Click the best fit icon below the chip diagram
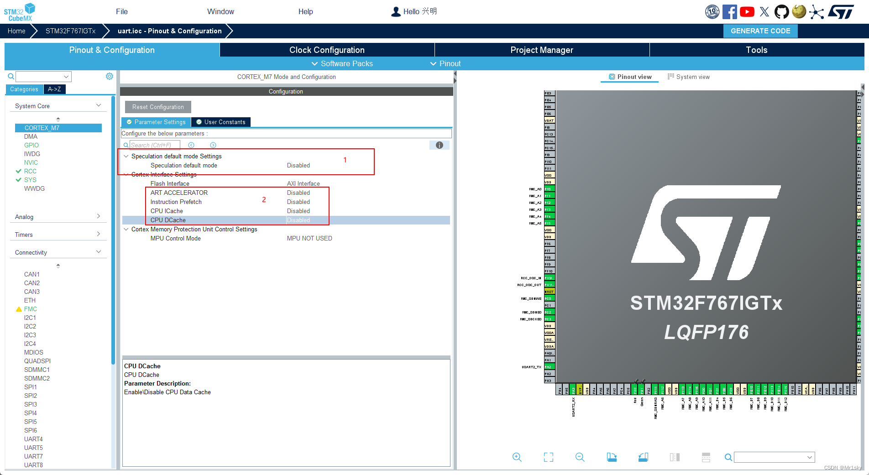This screenshot has height=475, width=869. pyautogui.click(x=548, y=457)
